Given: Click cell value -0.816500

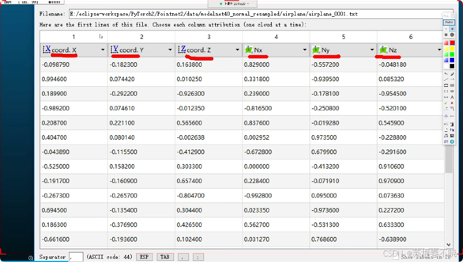Looking at the screenshot, I should click(x=258, y=108).
